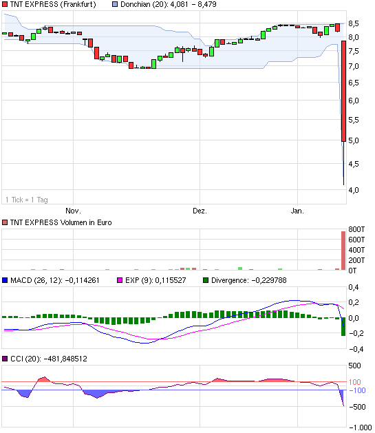Click the large red candlestick in January

343,91
